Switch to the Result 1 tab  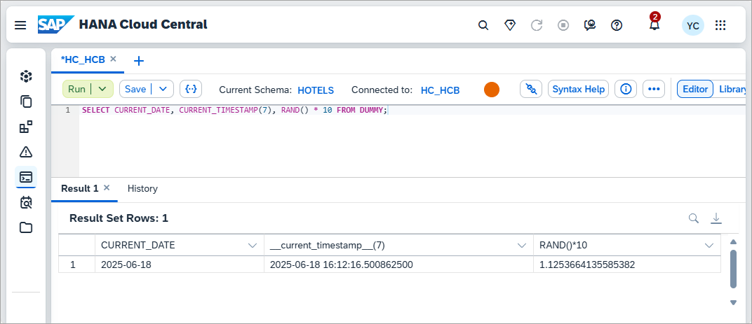79,188
